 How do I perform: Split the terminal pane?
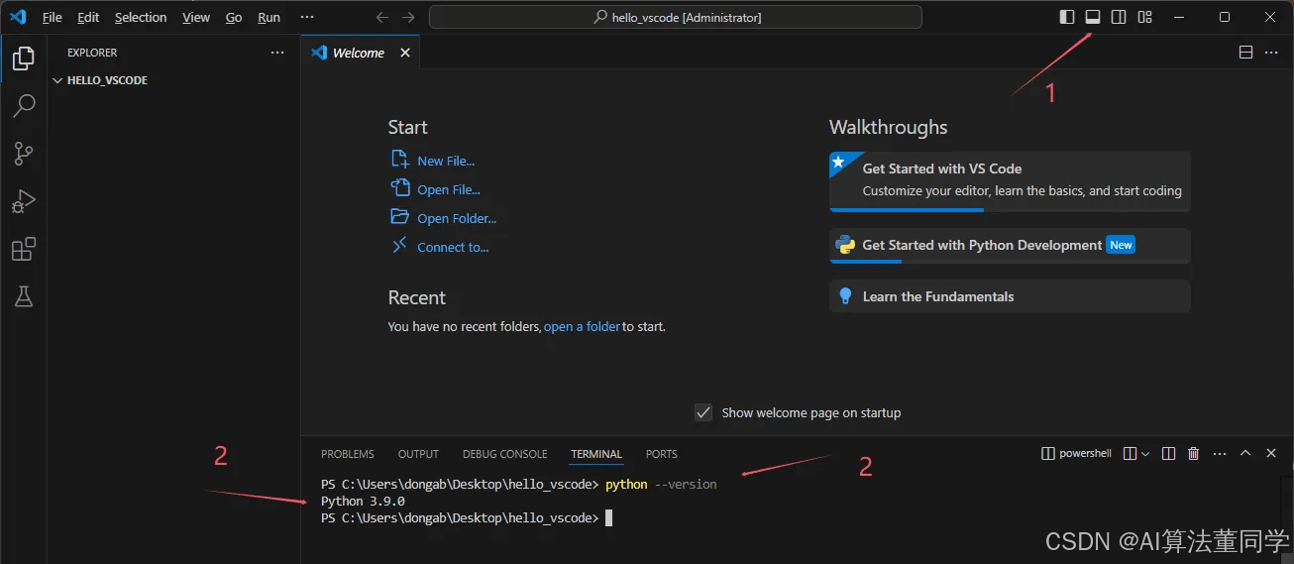(x=1168, y=453)
